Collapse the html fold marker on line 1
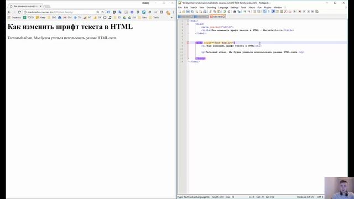The image size is (354, 199). tap(188, 21)
